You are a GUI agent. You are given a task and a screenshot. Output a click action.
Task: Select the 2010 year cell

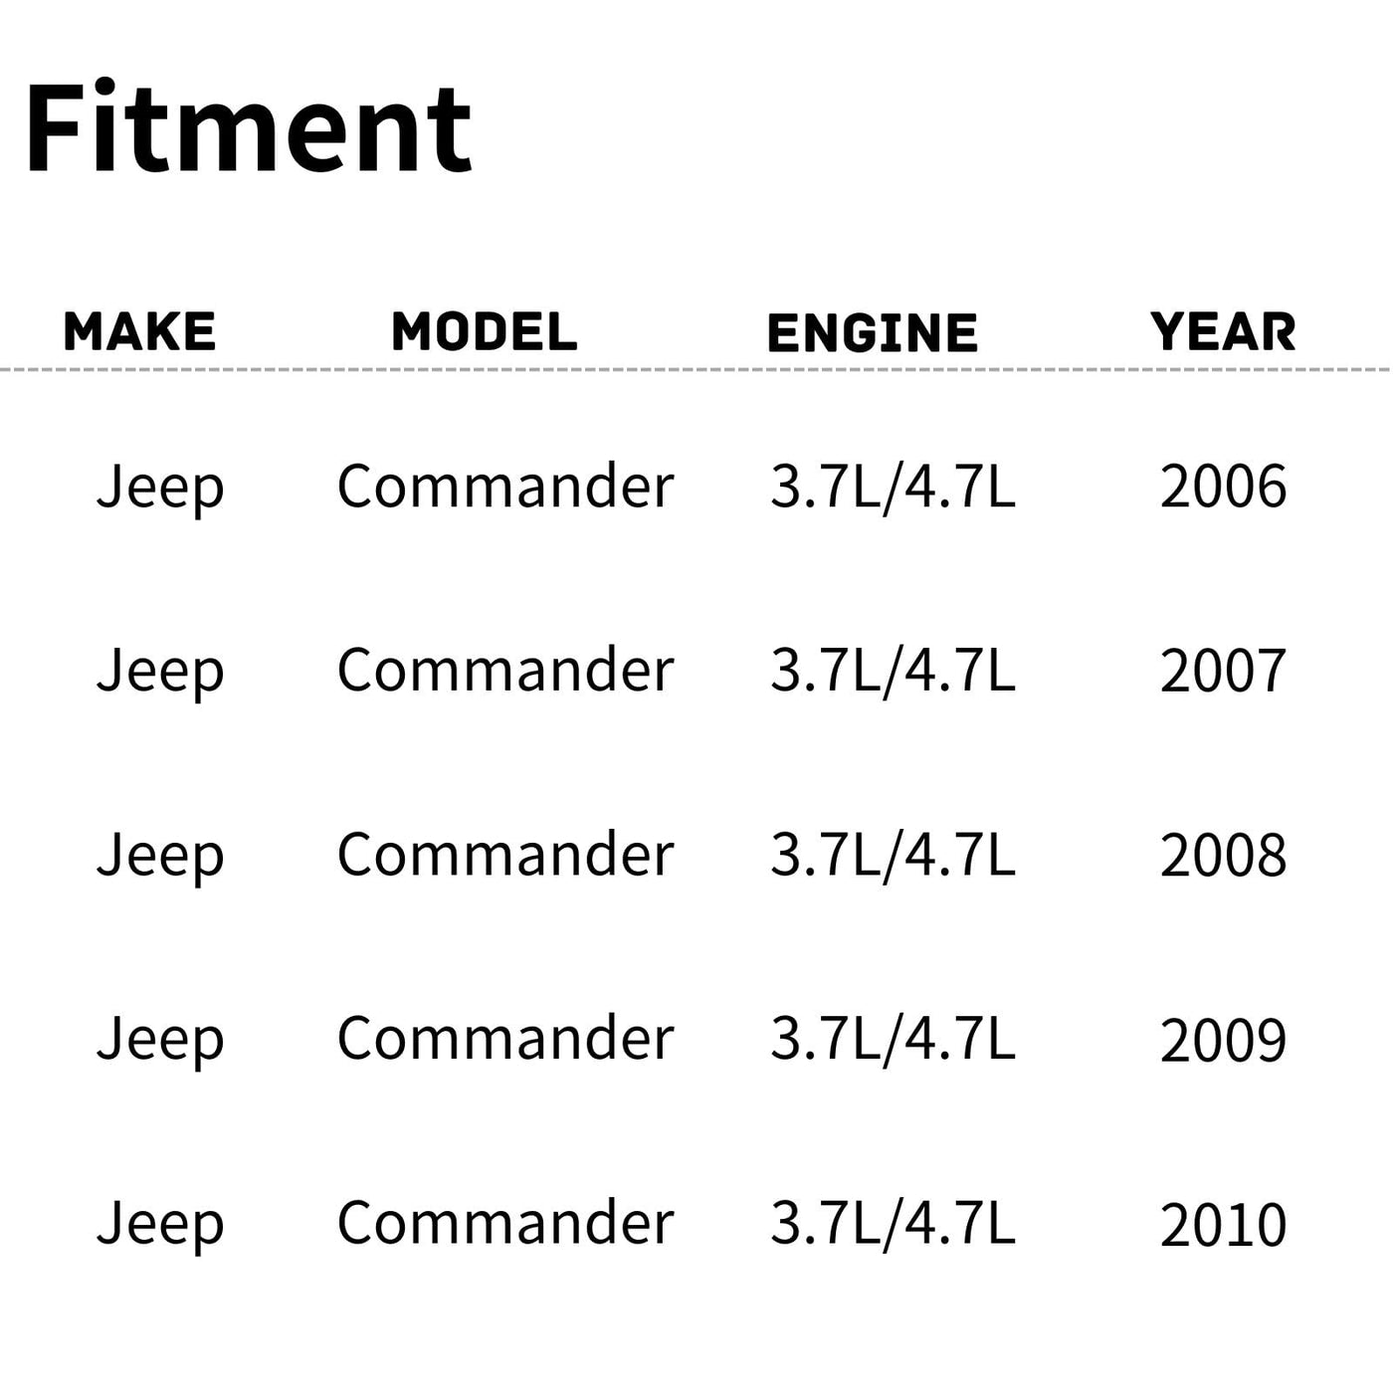1223,1225
